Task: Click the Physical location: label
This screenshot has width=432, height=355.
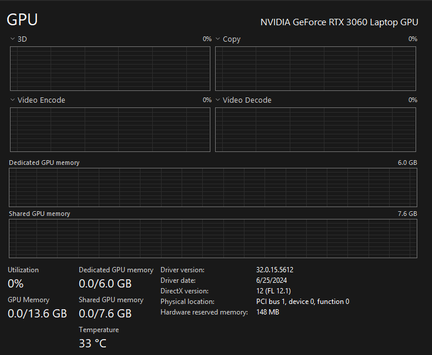Action: pyautogui.click(x=187, y=302)
